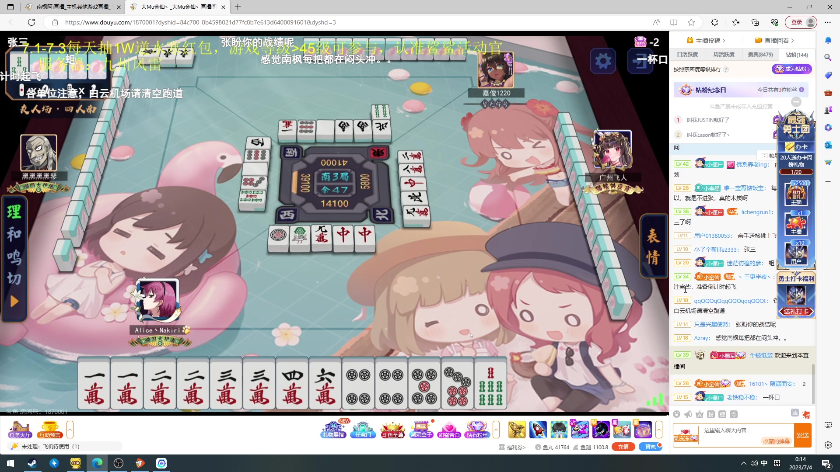Favorite this page with the star icon
This screenshot has height=472, width=840.
pyautogui.click(x=691, y=22)
